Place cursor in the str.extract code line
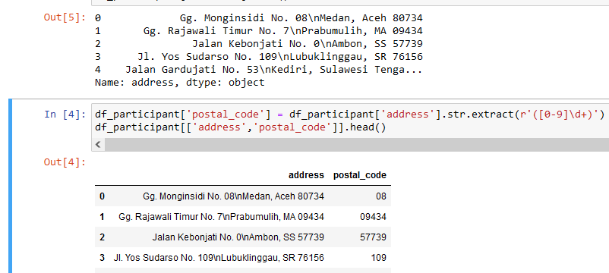 [x=349, y=115]
